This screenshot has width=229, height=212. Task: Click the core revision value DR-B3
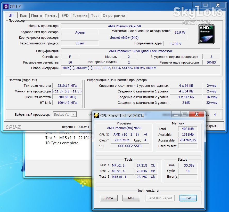211,62
